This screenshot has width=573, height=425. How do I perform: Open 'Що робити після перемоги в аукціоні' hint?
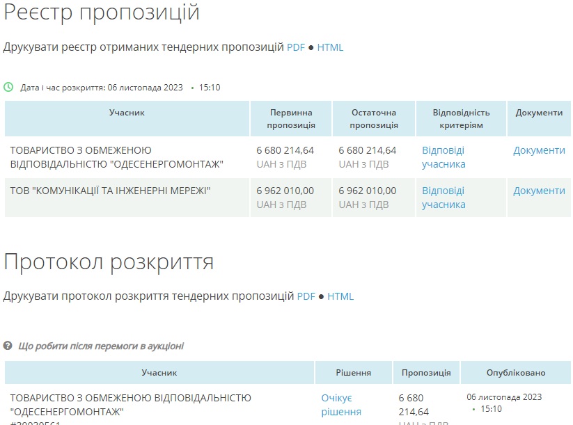(101, 346)
